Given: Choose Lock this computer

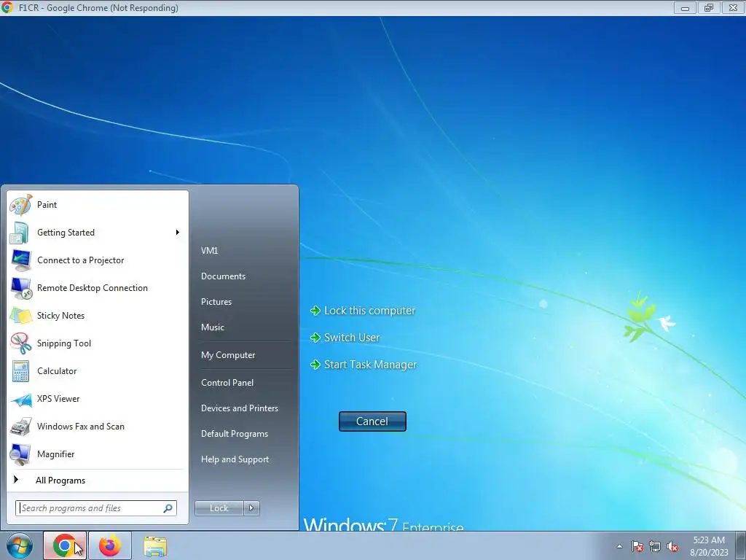Looking at the screenshot, I should coord(369,311).
